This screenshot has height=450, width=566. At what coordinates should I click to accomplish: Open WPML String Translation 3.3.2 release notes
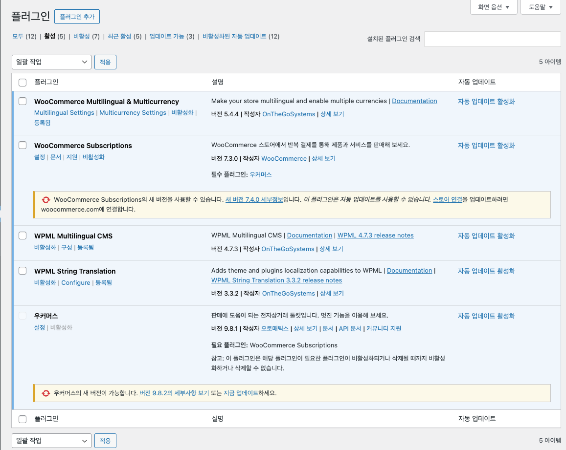tap(276, 280)
